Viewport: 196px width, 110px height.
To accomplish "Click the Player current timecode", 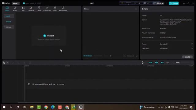I will (88, 56).
